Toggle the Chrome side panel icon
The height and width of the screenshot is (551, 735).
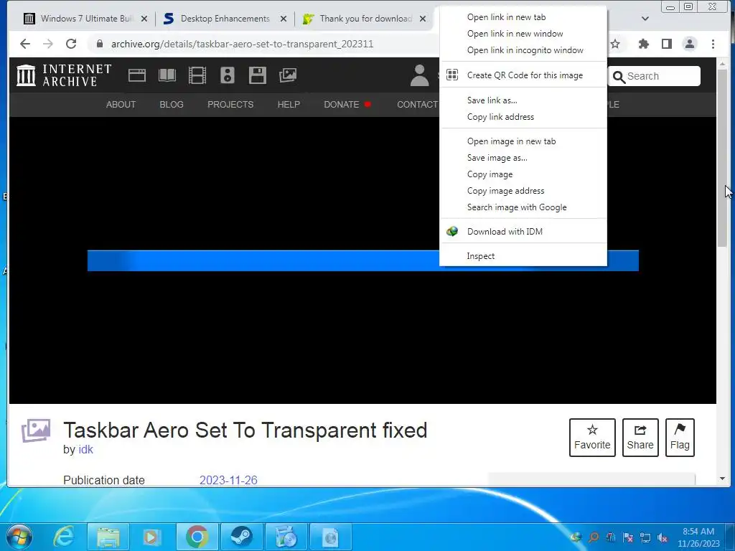[667, 44]
